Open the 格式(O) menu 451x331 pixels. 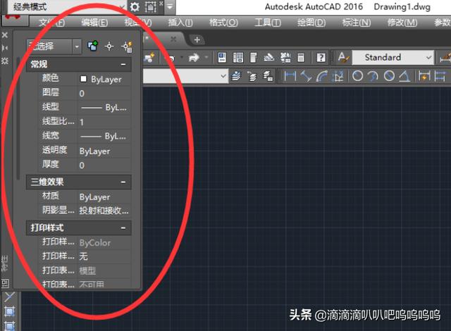[x=223, y=23]
